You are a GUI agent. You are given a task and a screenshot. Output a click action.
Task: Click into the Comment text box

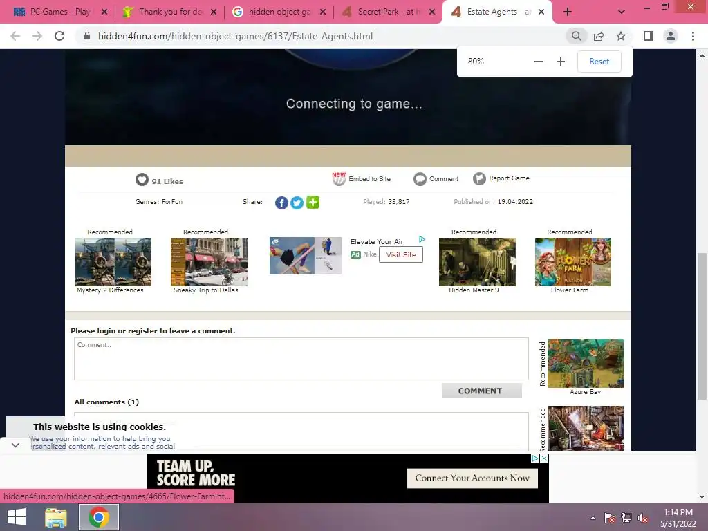click(301, 359)
